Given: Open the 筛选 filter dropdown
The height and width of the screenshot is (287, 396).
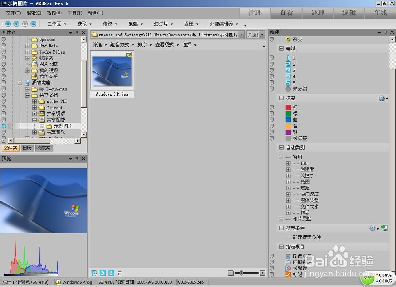Looking at the screenshot, I should (x=99, y=45).
